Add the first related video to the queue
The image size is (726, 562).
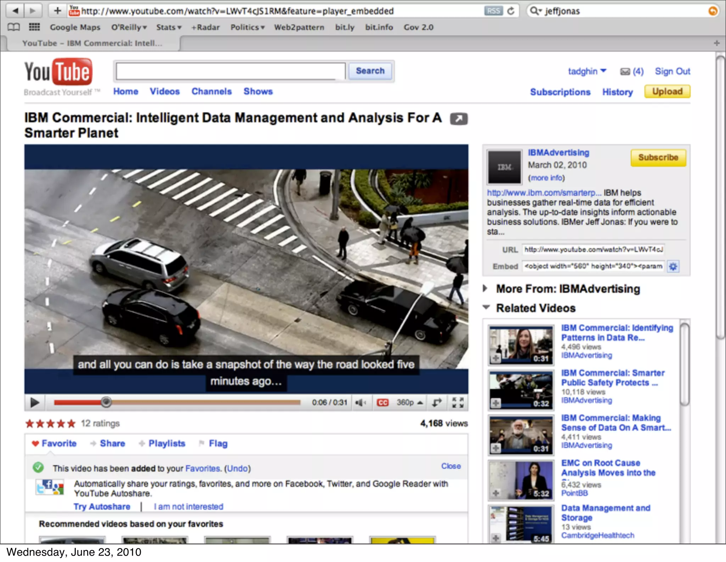click(x=496, y=359)
